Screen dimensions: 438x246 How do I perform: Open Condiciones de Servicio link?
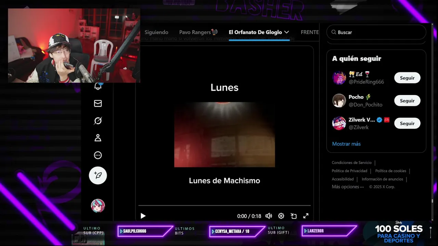[352, 163]
